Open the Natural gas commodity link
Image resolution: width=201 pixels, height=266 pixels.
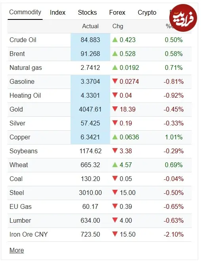[26, 67]
